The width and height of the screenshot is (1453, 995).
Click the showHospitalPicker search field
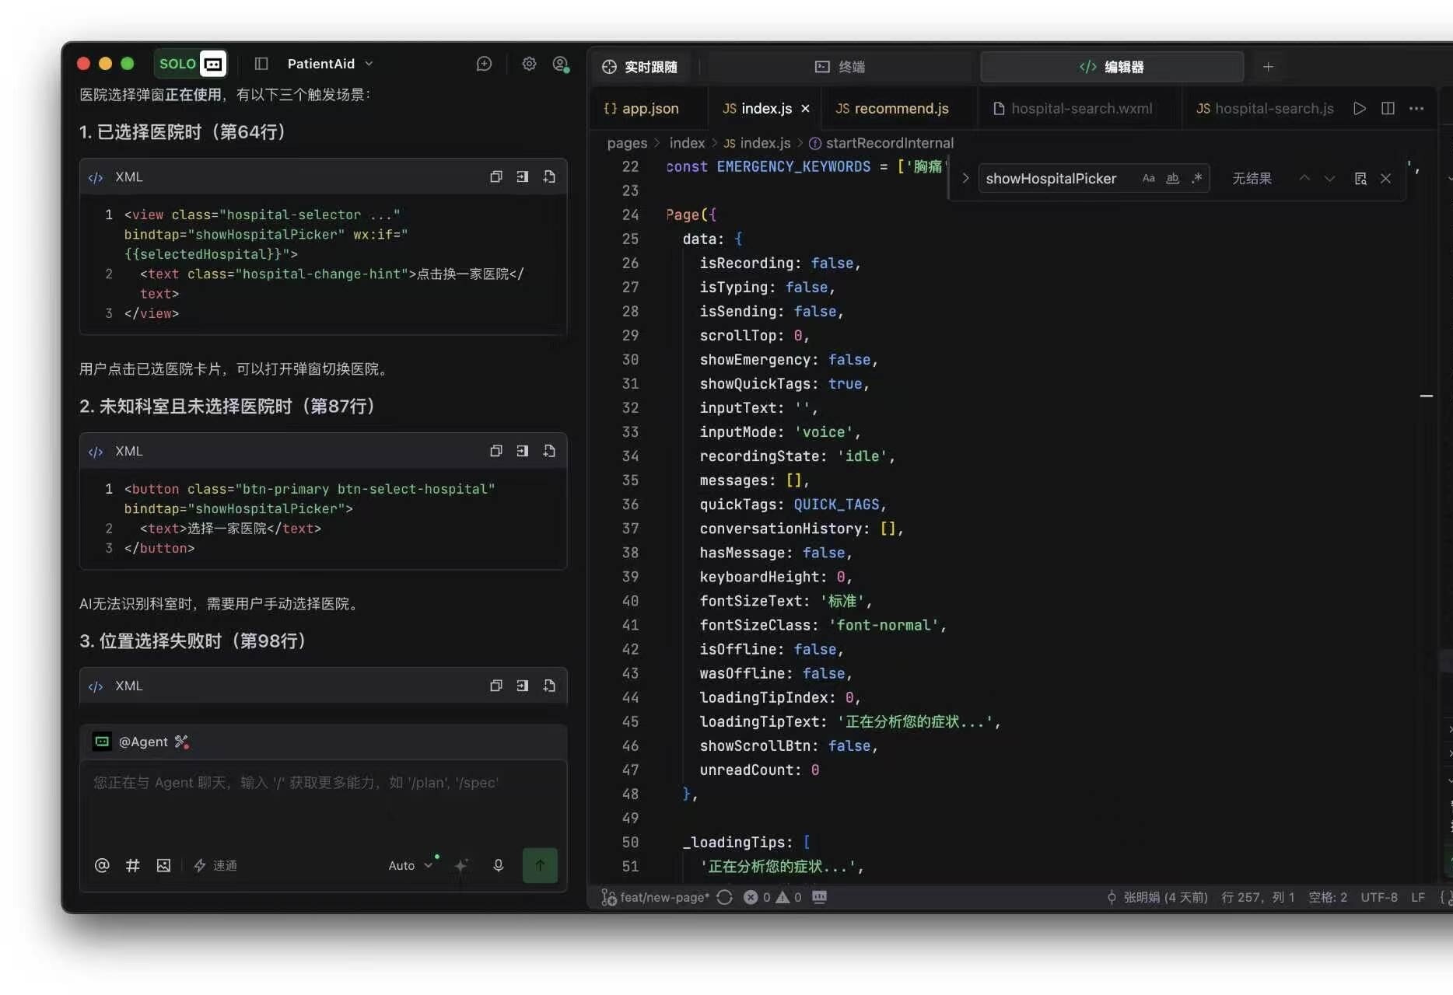coord(1058,178)
